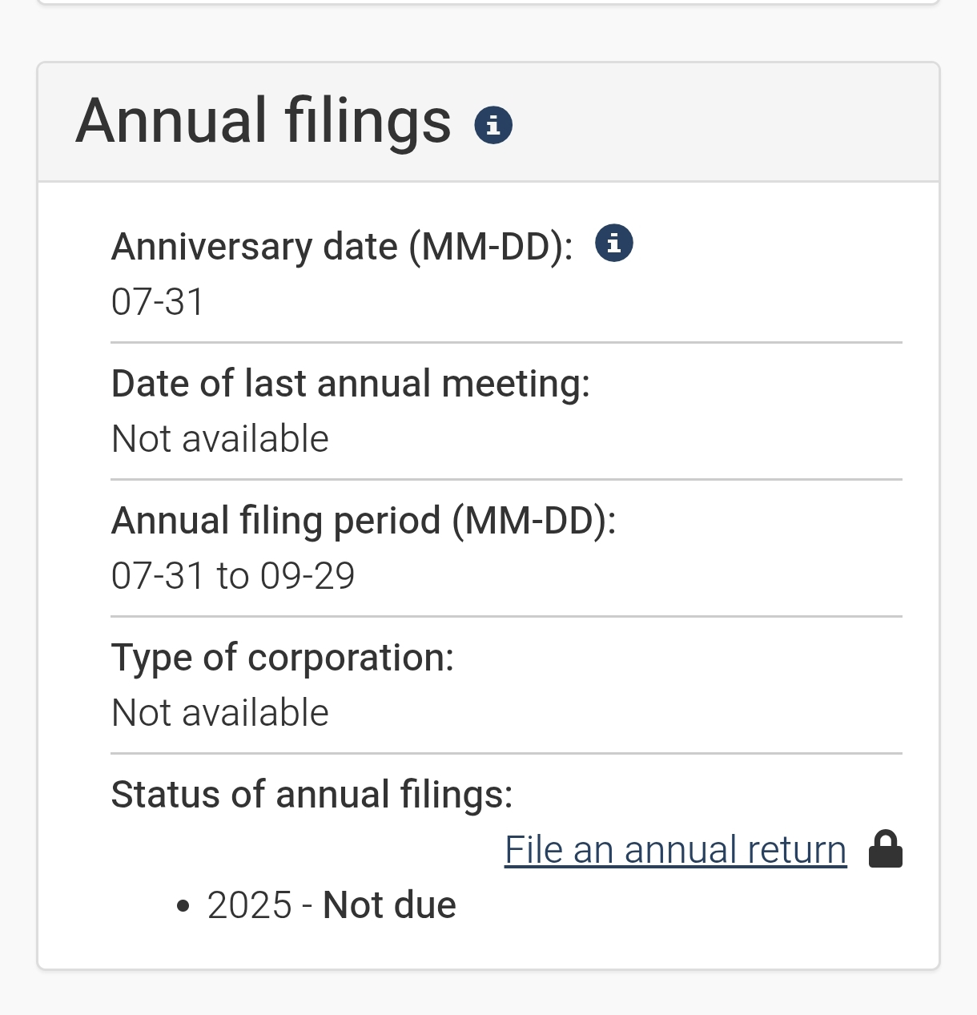Click the Type of corporation label
Viewport: 977px width, 1015px height.
(283, 658)
